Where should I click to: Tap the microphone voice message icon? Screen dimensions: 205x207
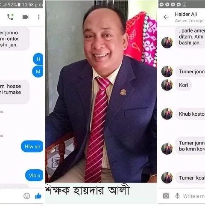click(177, 196)
